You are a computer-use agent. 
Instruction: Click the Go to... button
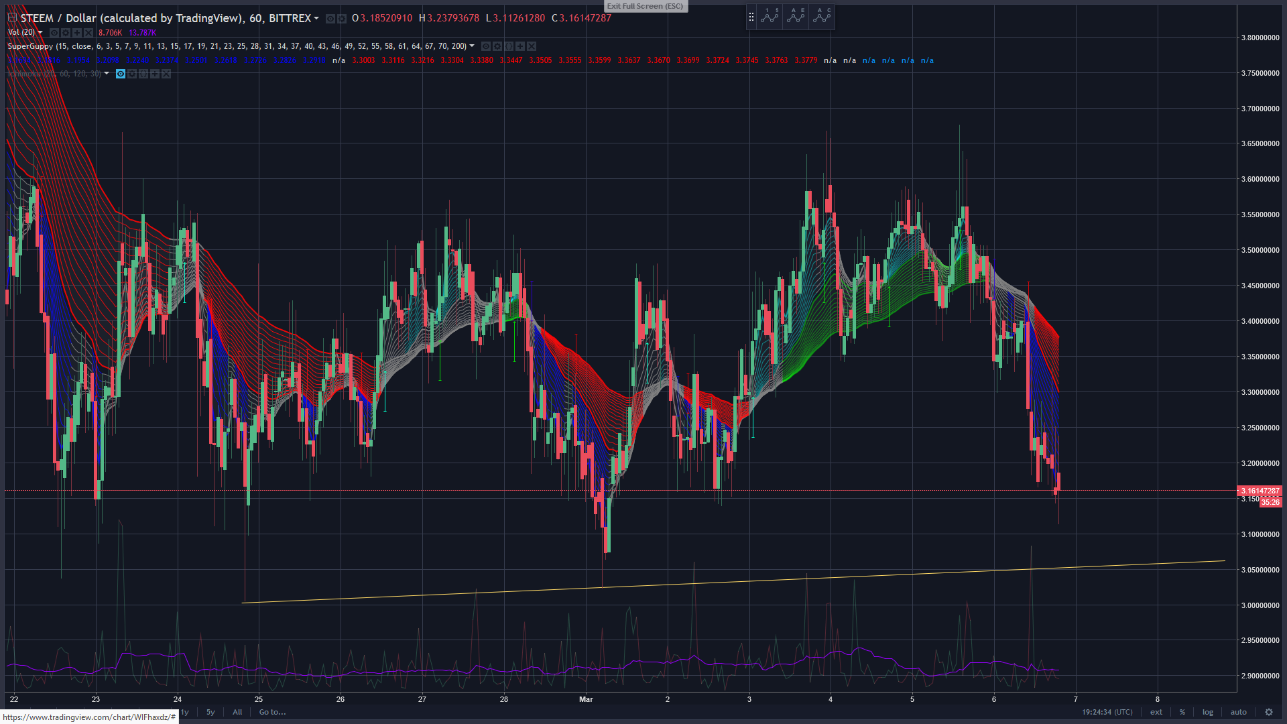coord(272,712)
